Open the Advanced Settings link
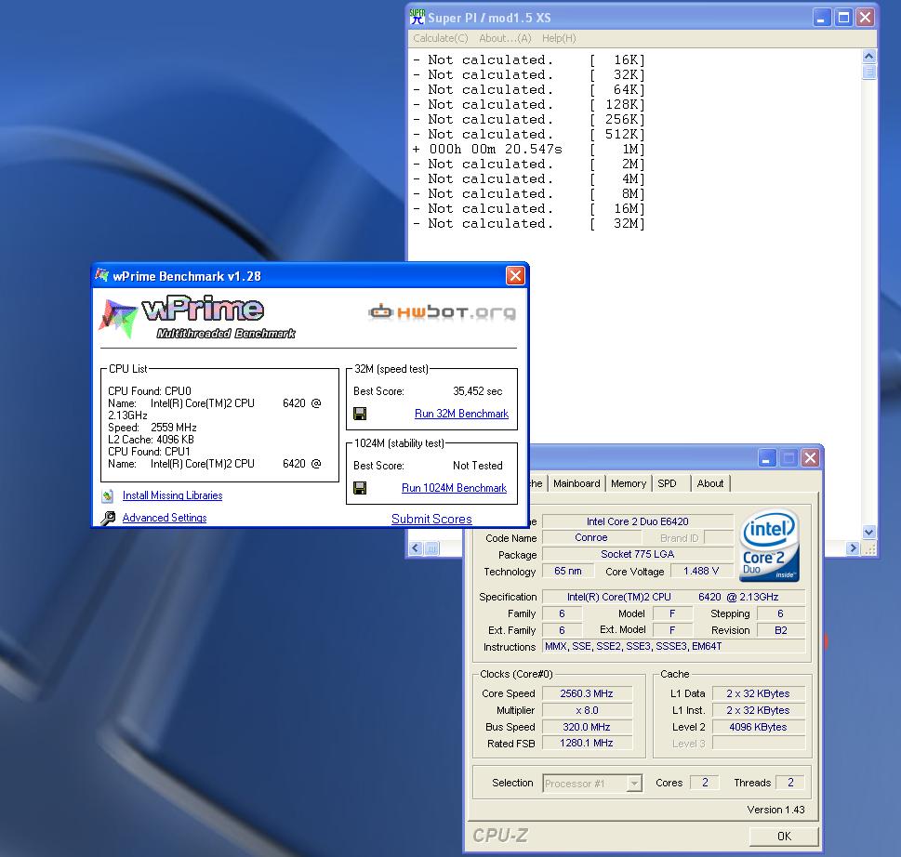This screenshot has height=857, width=901. [165, 518]
